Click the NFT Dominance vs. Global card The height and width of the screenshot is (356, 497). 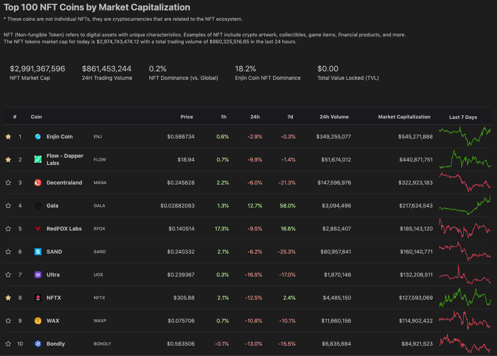(x=184, y=73)
